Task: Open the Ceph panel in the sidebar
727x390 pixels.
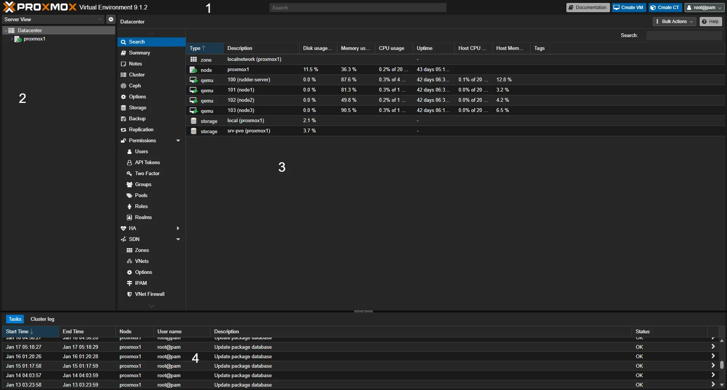Action: tap(135, 85)
